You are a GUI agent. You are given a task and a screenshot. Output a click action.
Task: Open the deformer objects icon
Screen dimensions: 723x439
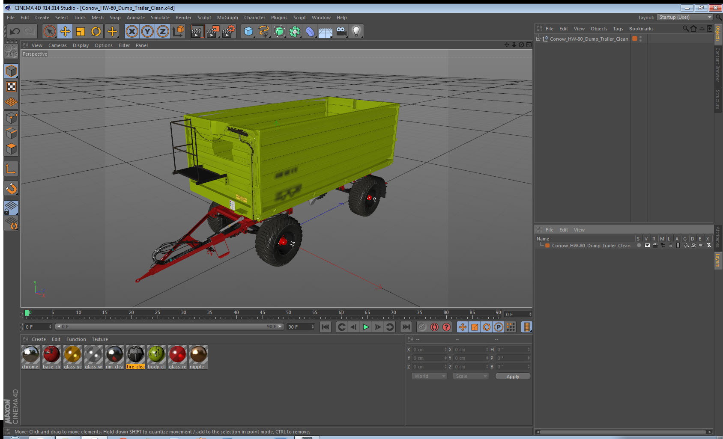pyautogui.click(x=310, y=31)
